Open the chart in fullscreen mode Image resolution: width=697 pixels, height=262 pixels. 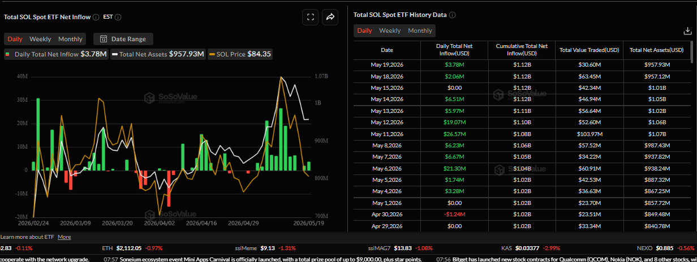(310, 17)
